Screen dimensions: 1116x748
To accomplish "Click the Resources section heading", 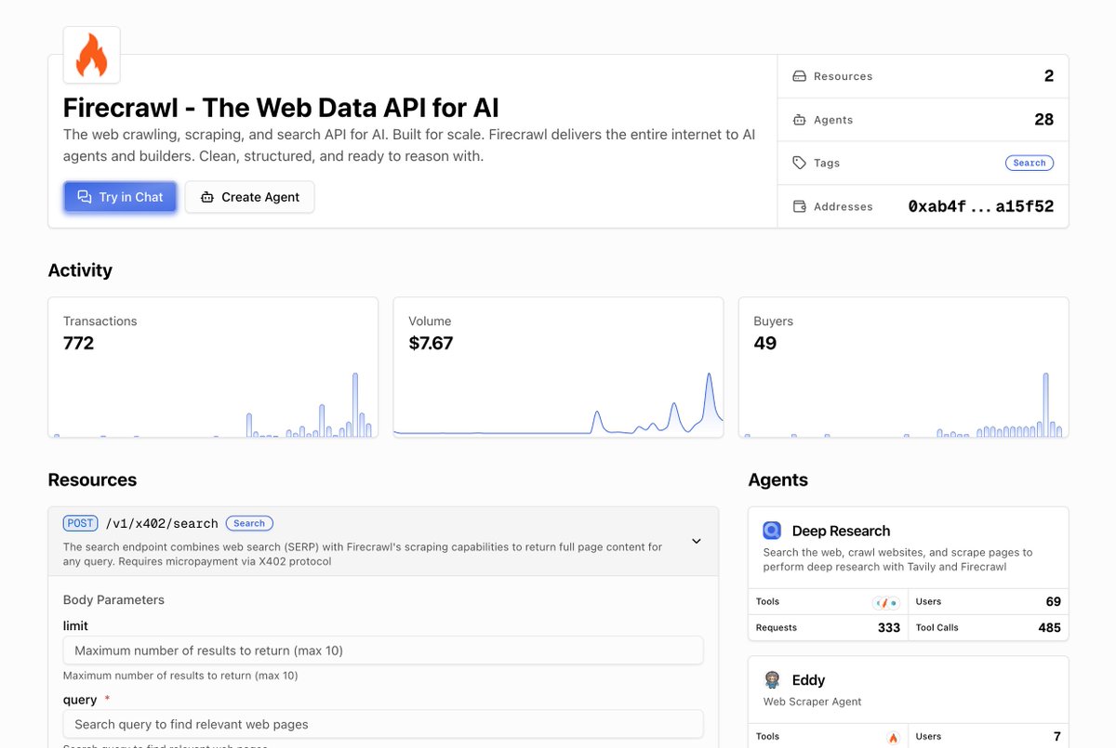I will [92, 480].
